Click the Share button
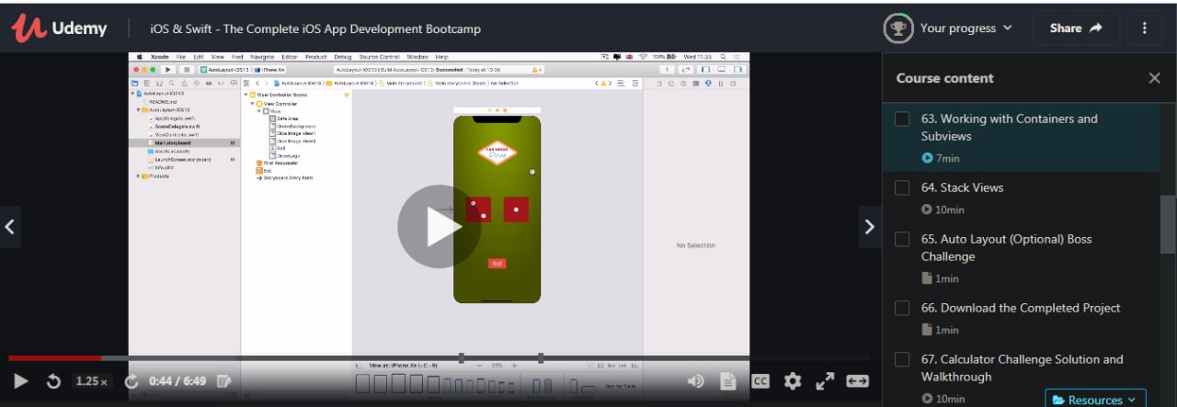 coord(1076,28)
